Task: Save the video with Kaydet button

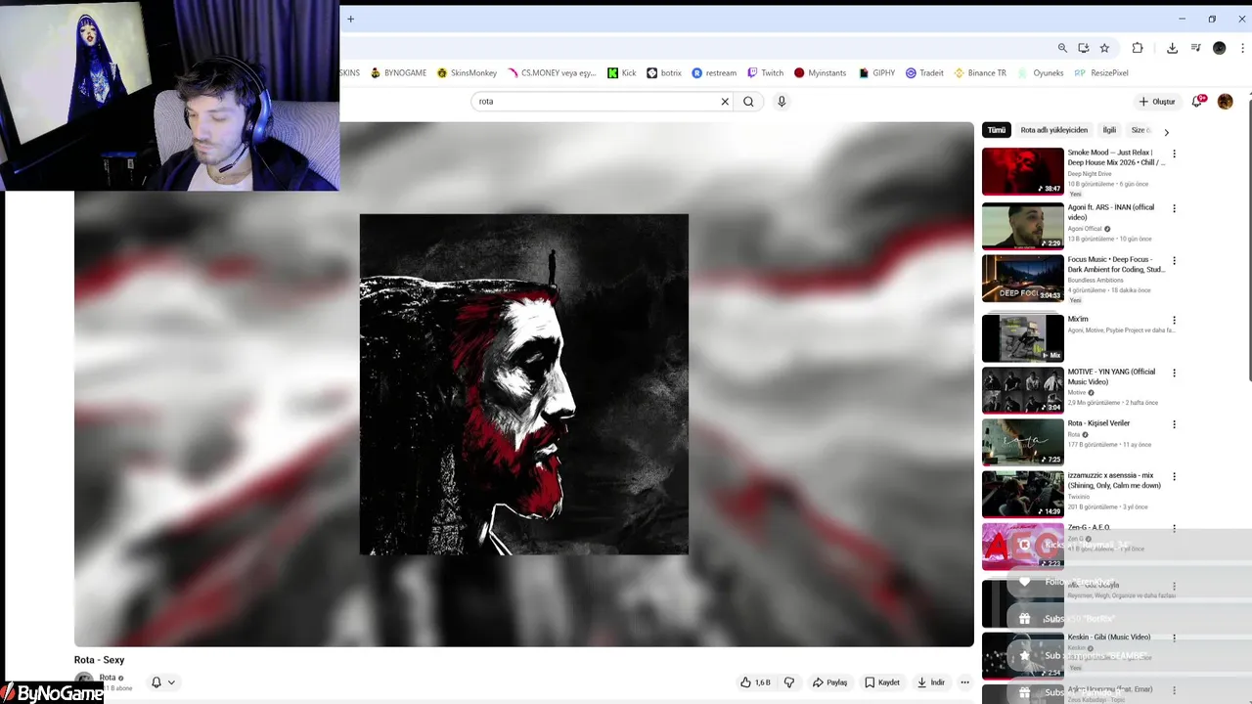Action: point(882,682)
